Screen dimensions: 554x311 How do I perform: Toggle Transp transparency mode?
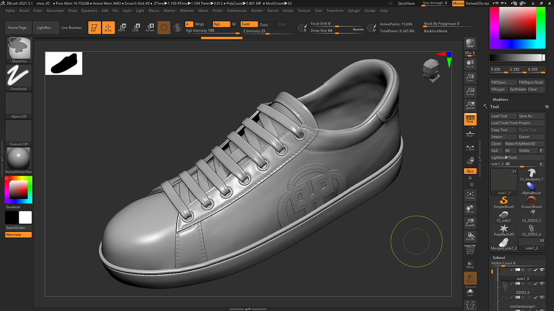[470, 264]
